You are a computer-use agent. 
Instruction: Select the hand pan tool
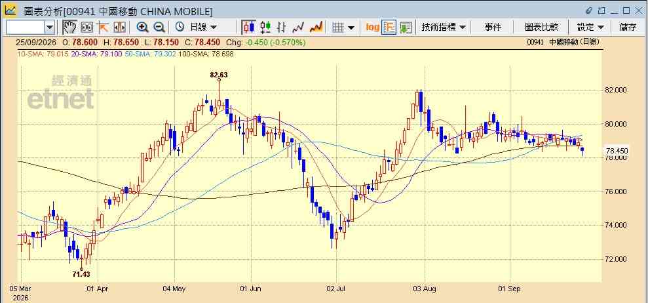[x=69, y=28]
